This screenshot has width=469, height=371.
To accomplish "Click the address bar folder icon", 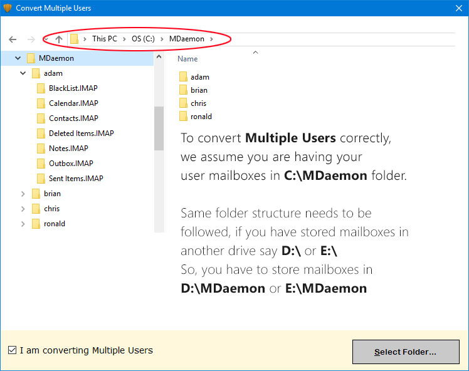I will point(74,39).
